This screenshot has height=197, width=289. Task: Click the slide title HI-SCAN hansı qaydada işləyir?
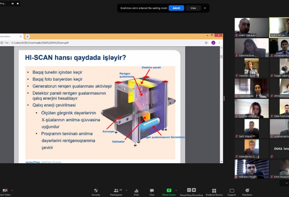pyautogui.click(x=75, y=58)
